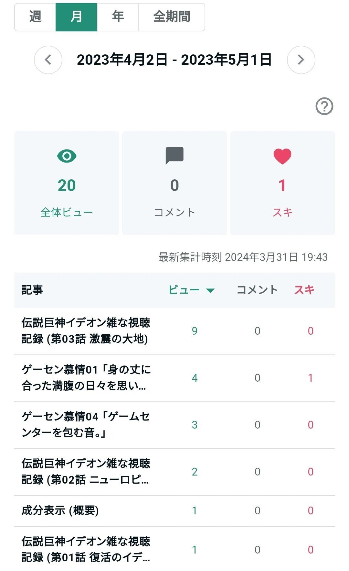The width and height of the screenshot is (349, 571).
Task: Click the comment bubble icon
Action: pos(174,156)
